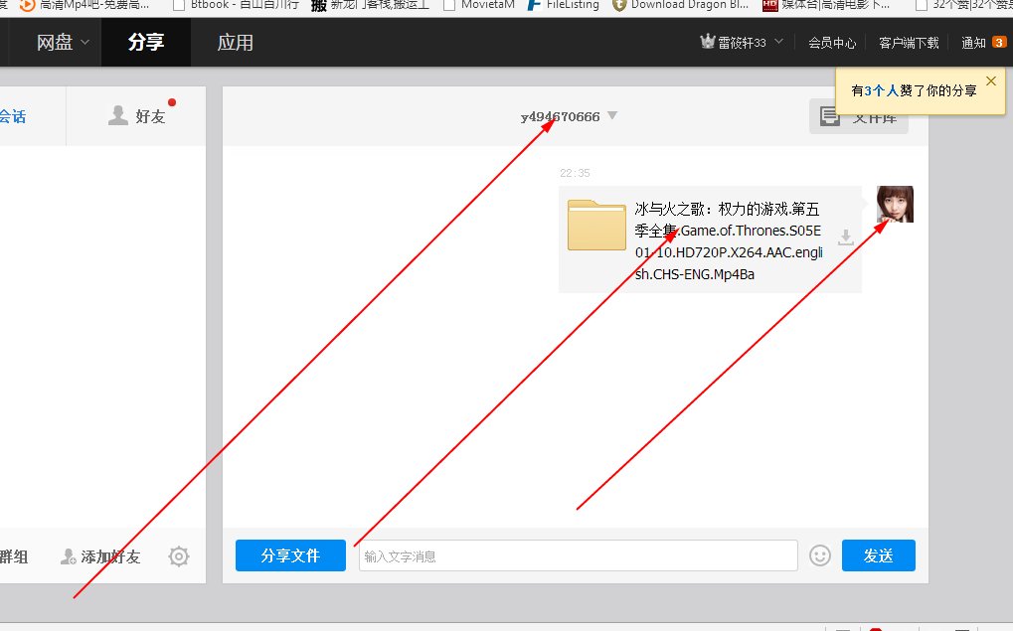1013x631 pixels.
Task: Open the emoji picker beside the message input
Action: pos(819,555)
